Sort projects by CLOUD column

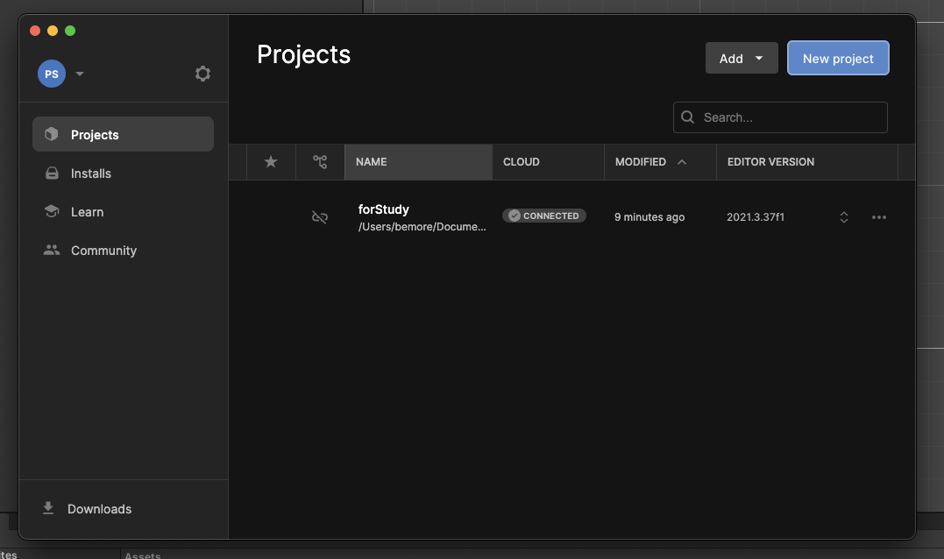pyautogui.click(x=548, y=162)
